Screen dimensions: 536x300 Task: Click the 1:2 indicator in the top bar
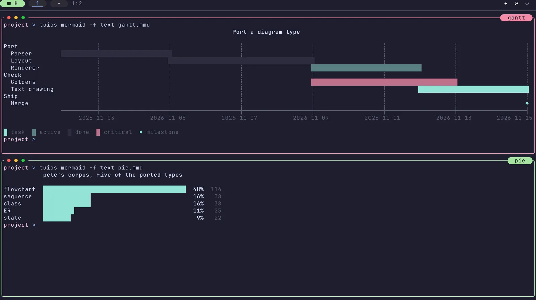click(x=77, y=4)
